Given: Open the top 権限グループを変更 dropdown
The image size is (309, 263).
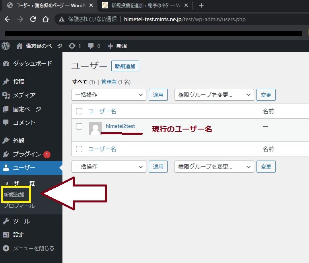Looking at the screenshot, I should click(214, 95).
